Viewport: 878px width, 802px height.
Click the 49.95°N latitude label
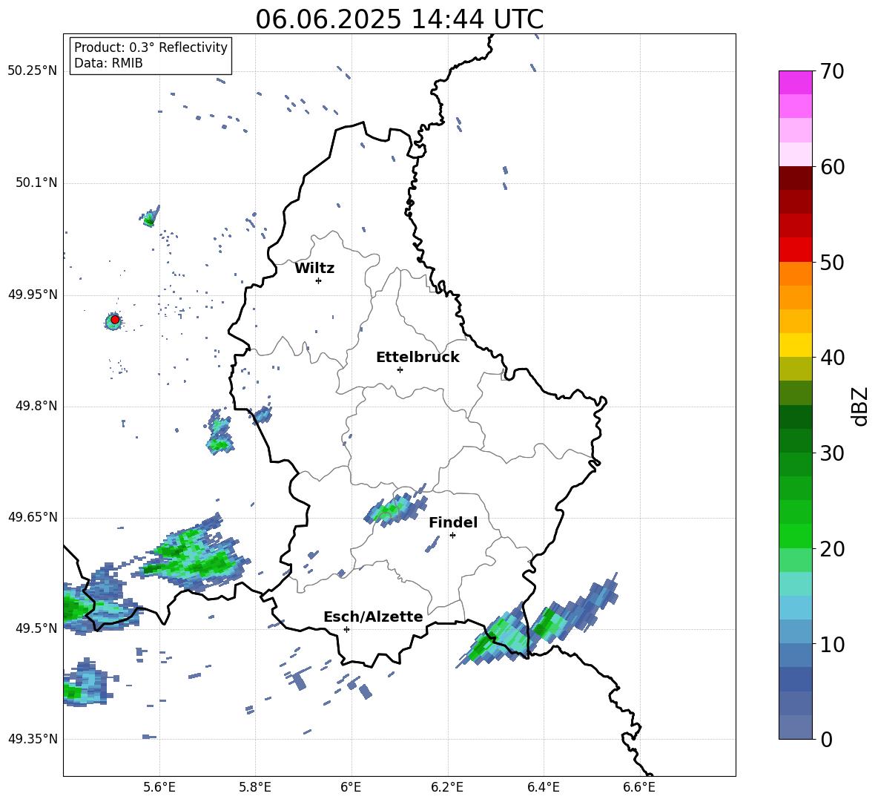click(x=32, y=295)
